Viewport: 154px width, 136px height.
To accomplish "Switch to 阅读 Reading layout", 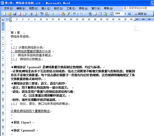I will coord(140,14).
